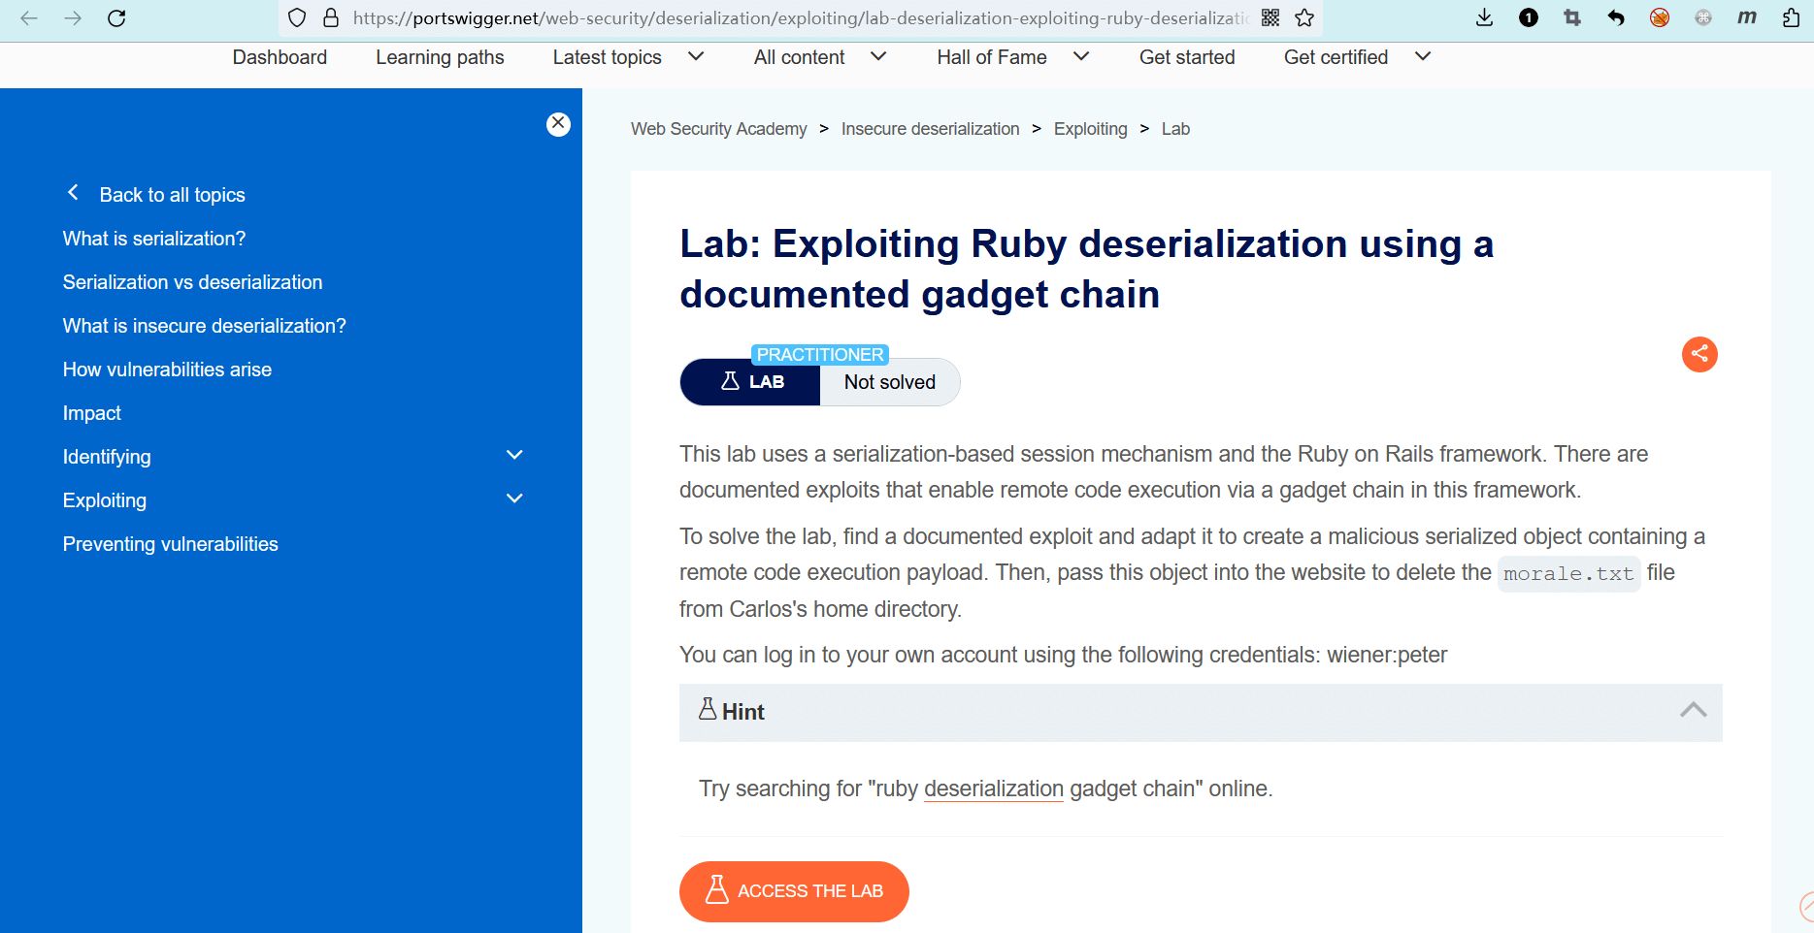1814x933 pixels.
Task: Click the browser address bar URL
Action: tap(796, 18)
